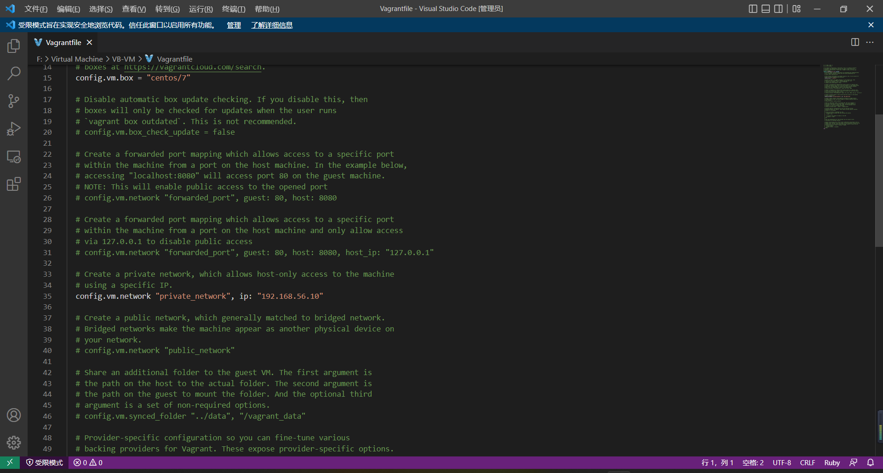Viewport: 883px width, 473px height.
Task: Open the notifications bell in status bar
Action: [871, 462]
